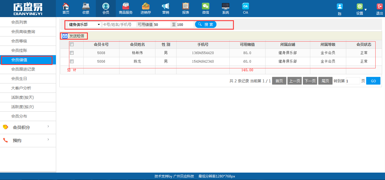Toggle the select-all checkbox in table header

[72, 44]
